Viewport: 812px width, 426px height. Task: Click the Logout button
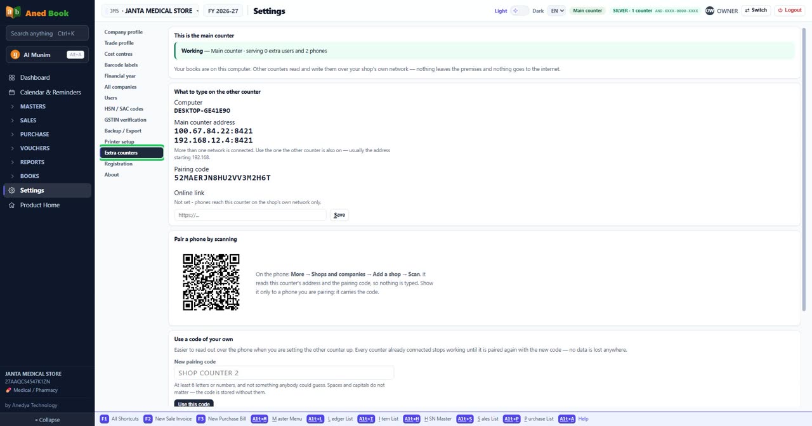(x=789, y=11)
